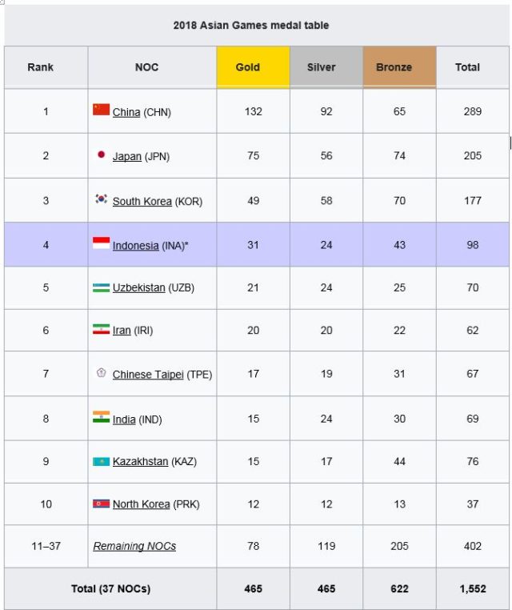Click the China flag icon

pyautogui.click(x=101, y=110)
